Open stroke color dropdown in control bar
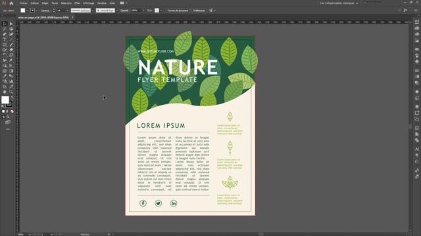The width and height of the screenshot is (421, 236). 37,10
